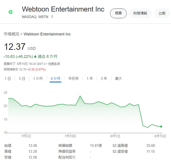Select the 概要 overview button
This screenshot has height=164, width=171.
pos(118,13)
